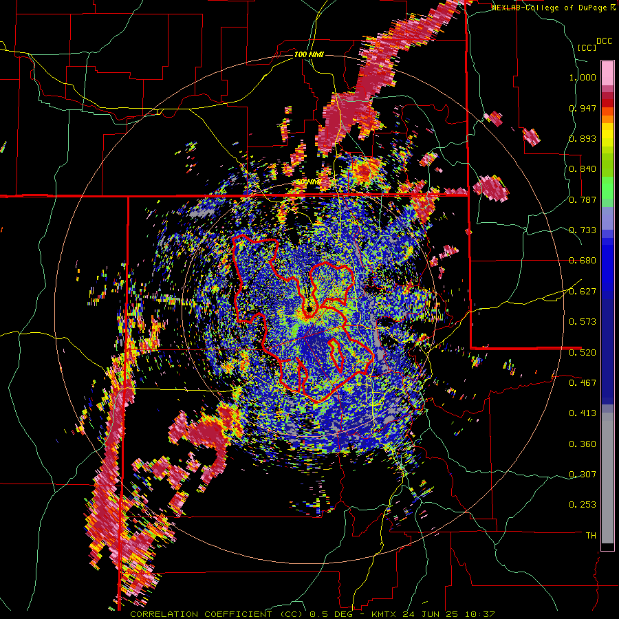Select the 0.5 DEG elevation text
619x619 pixels.
coord(332,614)
